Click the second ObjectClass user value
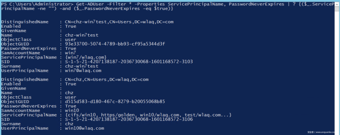The height and width of the screenshot is (135, 340). coord(71,97)
